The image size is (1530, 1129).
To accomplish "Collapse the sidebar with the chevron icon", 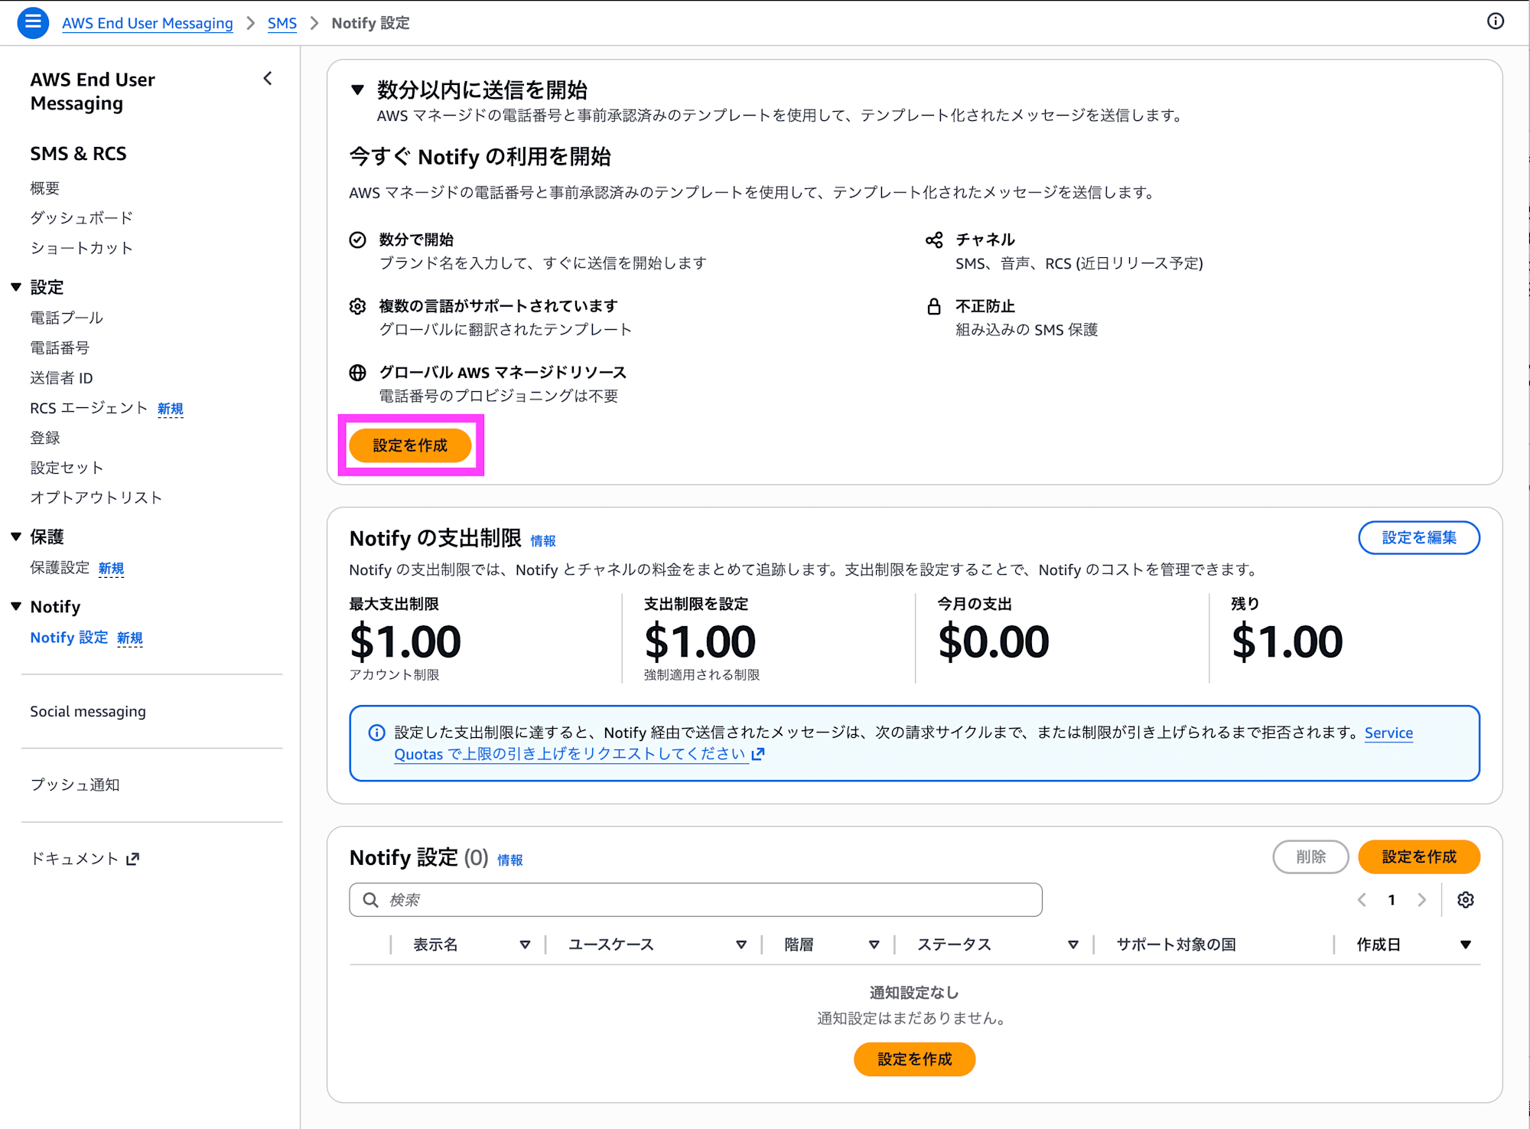I will (x=267, y=78).
